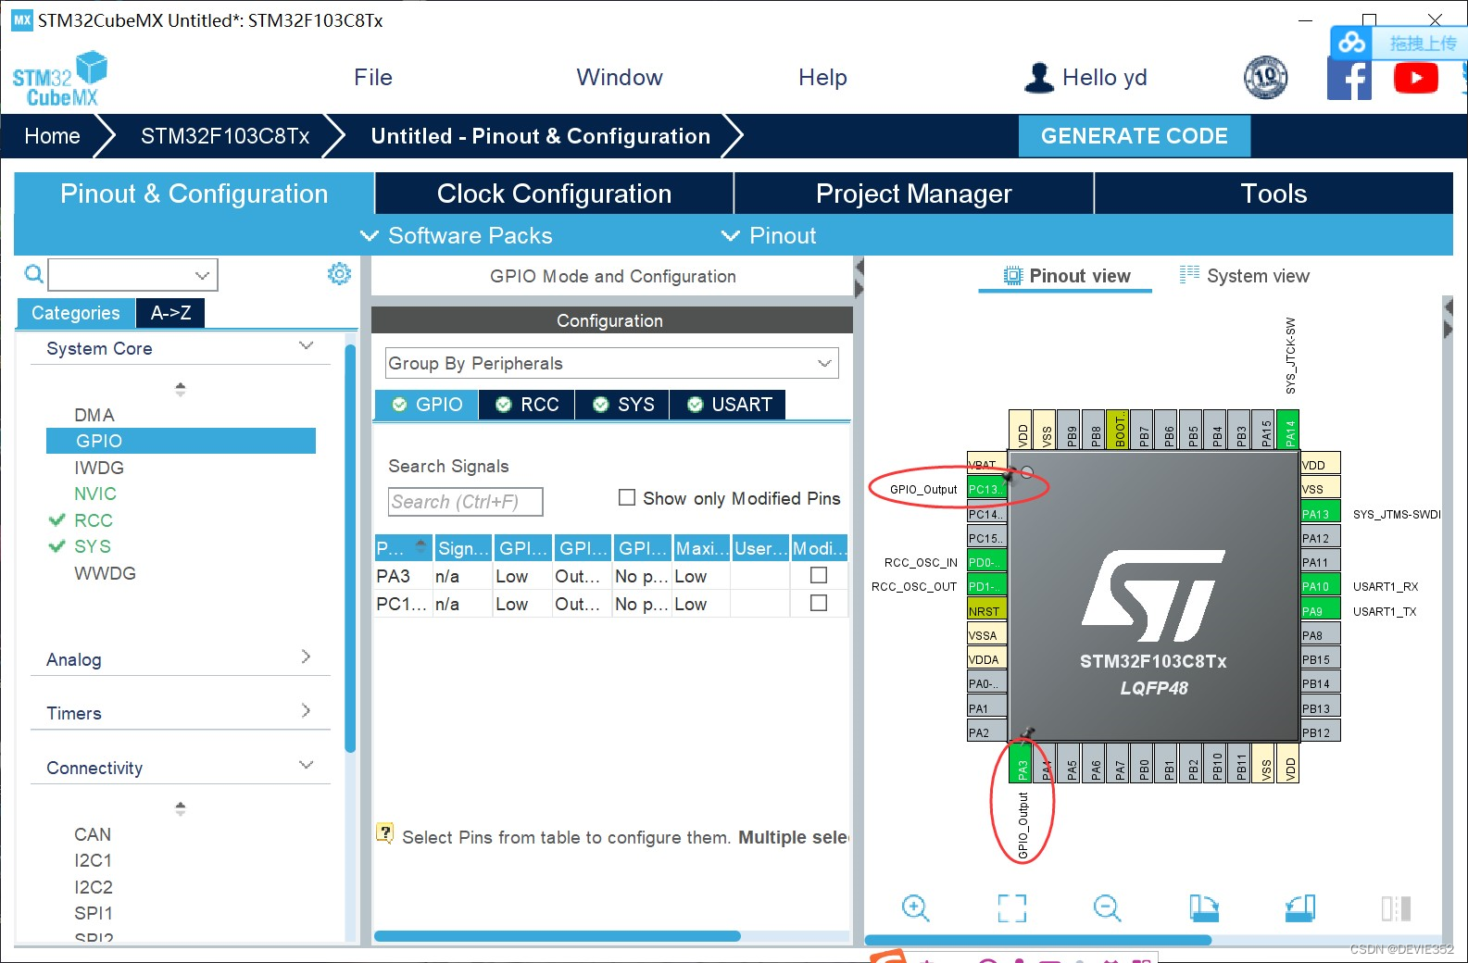Select the PA3 row in GPIO table

611,576
